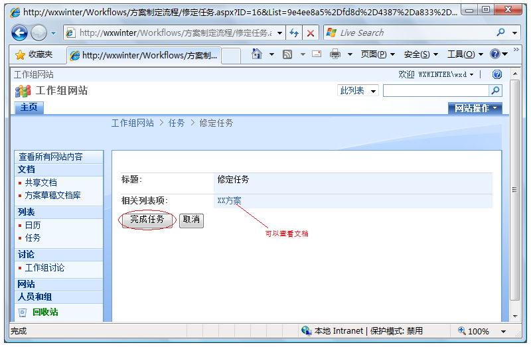Refresh the page with the Refresh icon
The image size is (531, 347).
coord(294,33)
